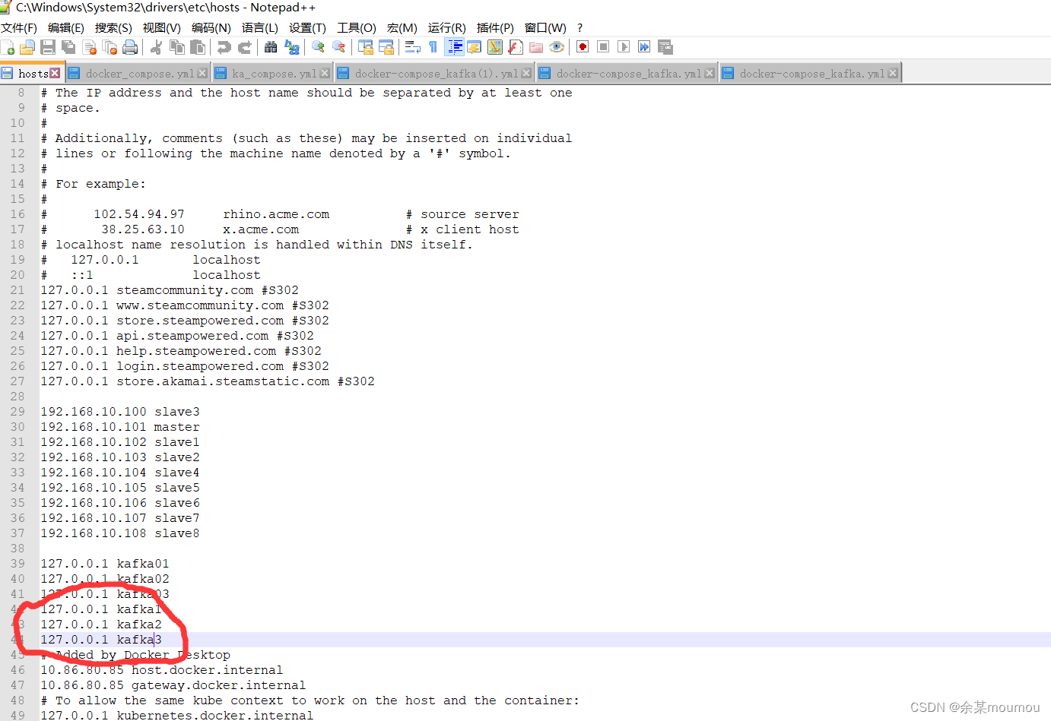Open the 视图(V) menu
The width and height of the screenshot is (1051, 721).
point(161,28)
